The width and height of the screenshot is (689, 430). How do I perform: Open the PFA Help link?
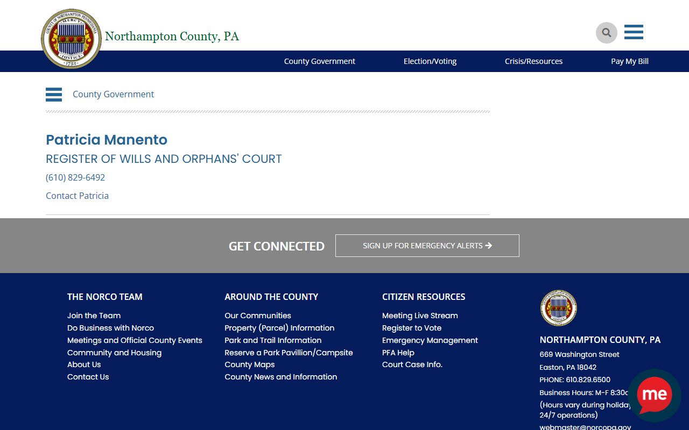[398, 353]
